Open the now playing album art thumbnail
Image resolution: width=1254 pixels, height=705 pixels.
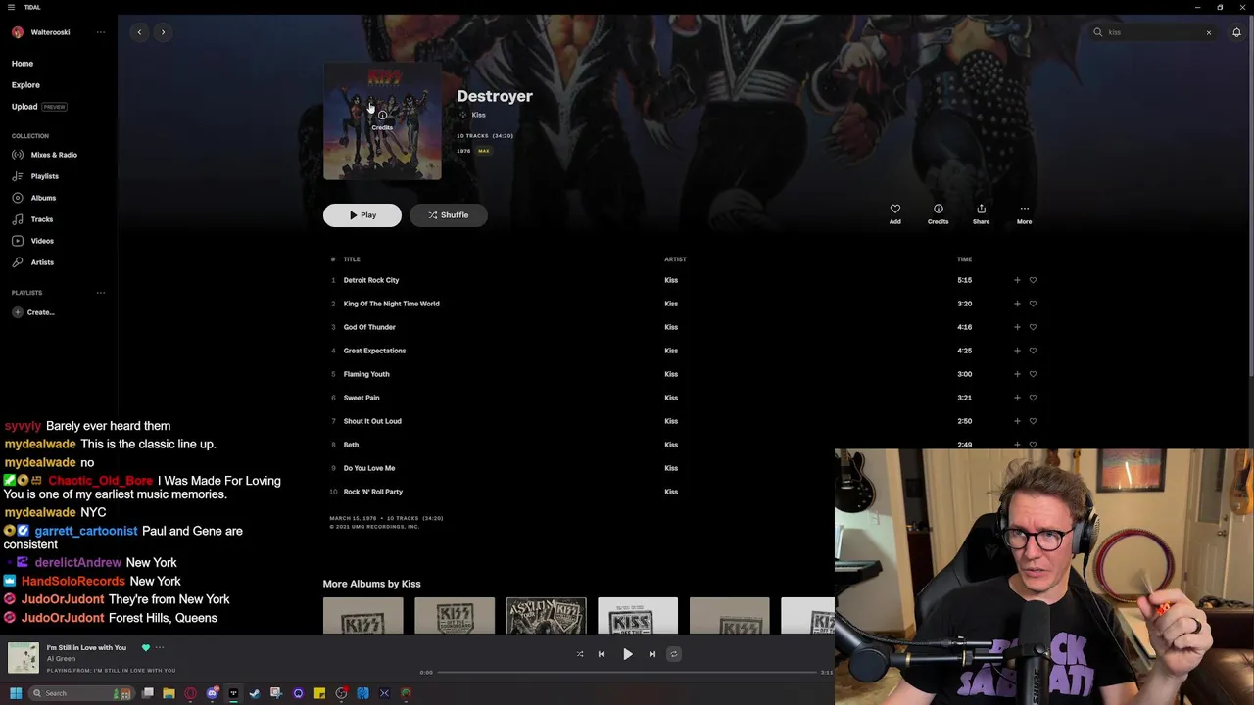point(24,658)
